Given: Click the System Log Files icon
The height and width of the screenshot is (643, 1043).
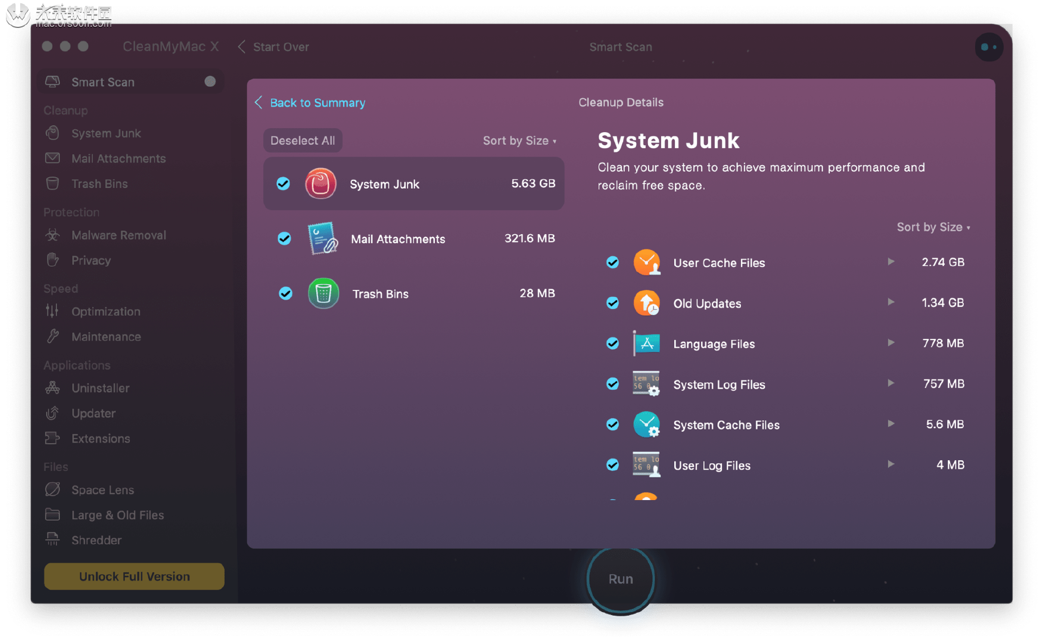Looking at the screenshot, I should point(646,384).
